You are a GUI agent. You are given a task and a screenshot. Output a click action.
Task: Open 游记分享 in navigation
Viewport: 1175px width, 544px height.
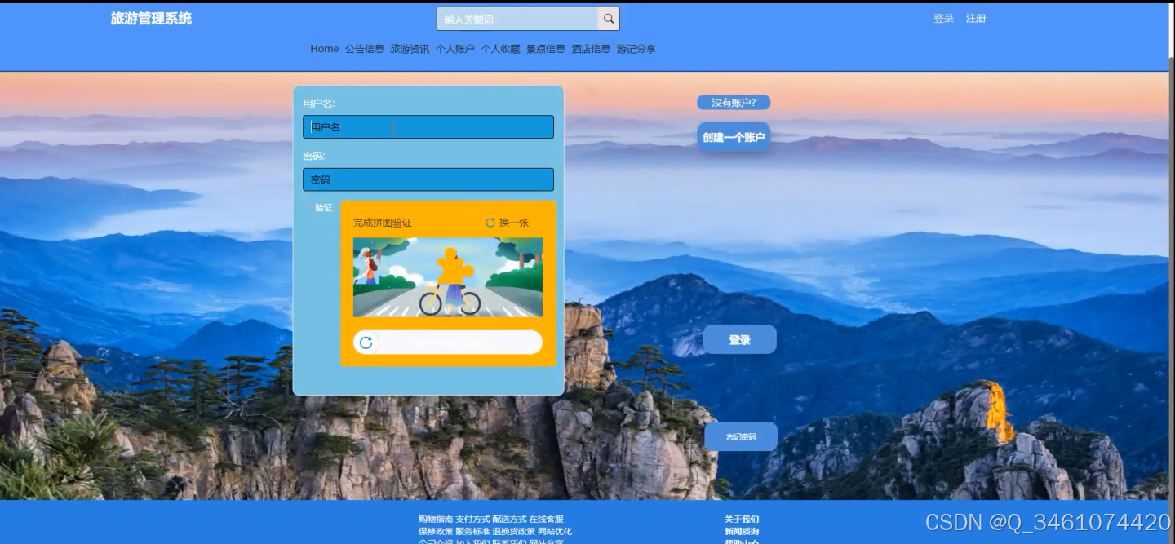pos(636,49)
